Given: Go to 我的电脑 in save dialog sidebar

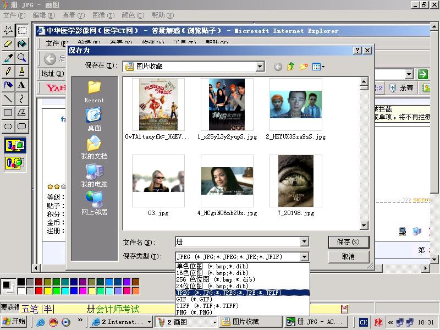Looking at the screenshot, I should [x=94, y=175].
